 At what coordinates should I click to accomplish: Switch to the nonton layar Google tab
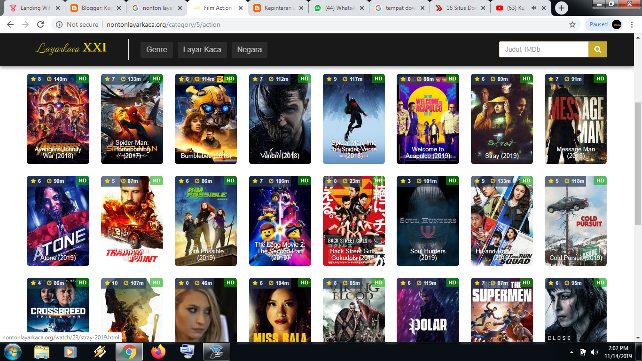pyautogui.click(x=157, y=8)
